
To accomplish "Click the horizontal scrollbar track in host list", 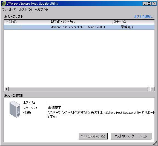I will (x=78, y=89).
